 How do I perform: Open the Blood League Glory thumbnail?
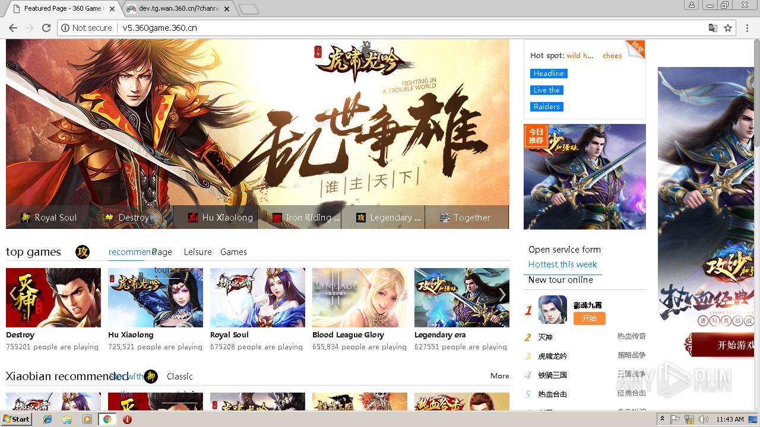[360, 298]
